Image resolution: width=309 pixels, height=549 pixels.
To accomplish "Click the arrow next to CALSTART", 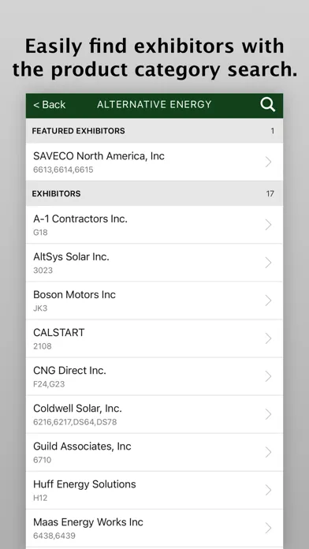I will point(269,338).
